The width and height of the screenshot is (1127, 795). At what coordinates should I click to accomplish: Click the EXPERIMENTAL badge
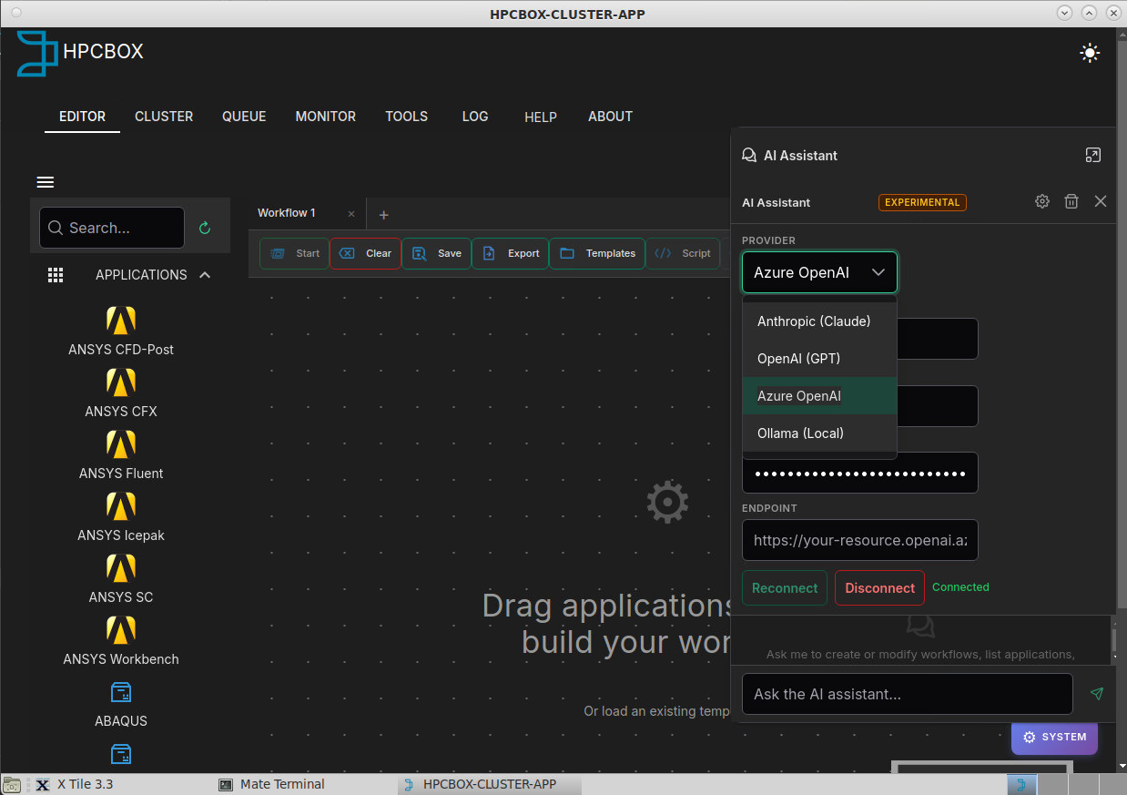[922, 202]
